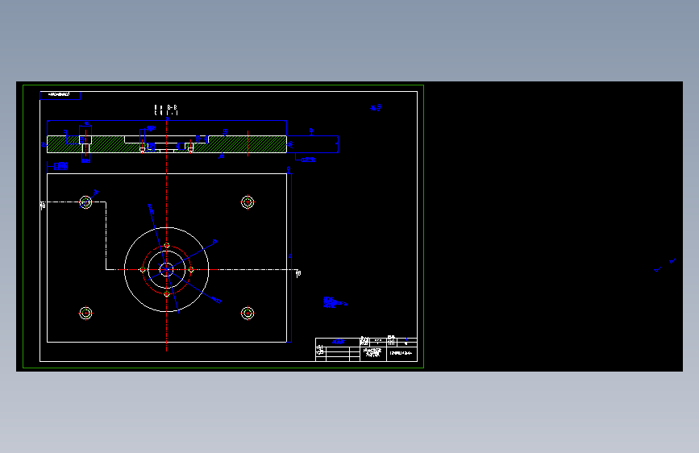The width and height of the screenshot is (699, 453).
Task: Select the blue technical notes text block
Action: (335, 302)
